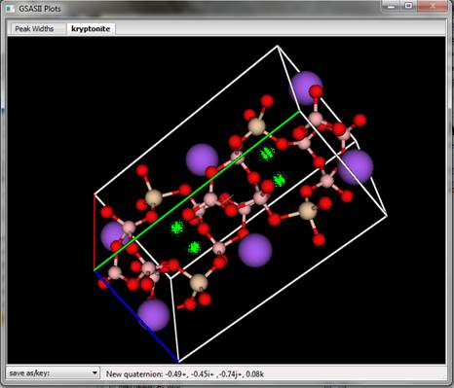The image size is (454, 388).
Task: Switch to the Peak Widths tab
Action: click(34, 29)
